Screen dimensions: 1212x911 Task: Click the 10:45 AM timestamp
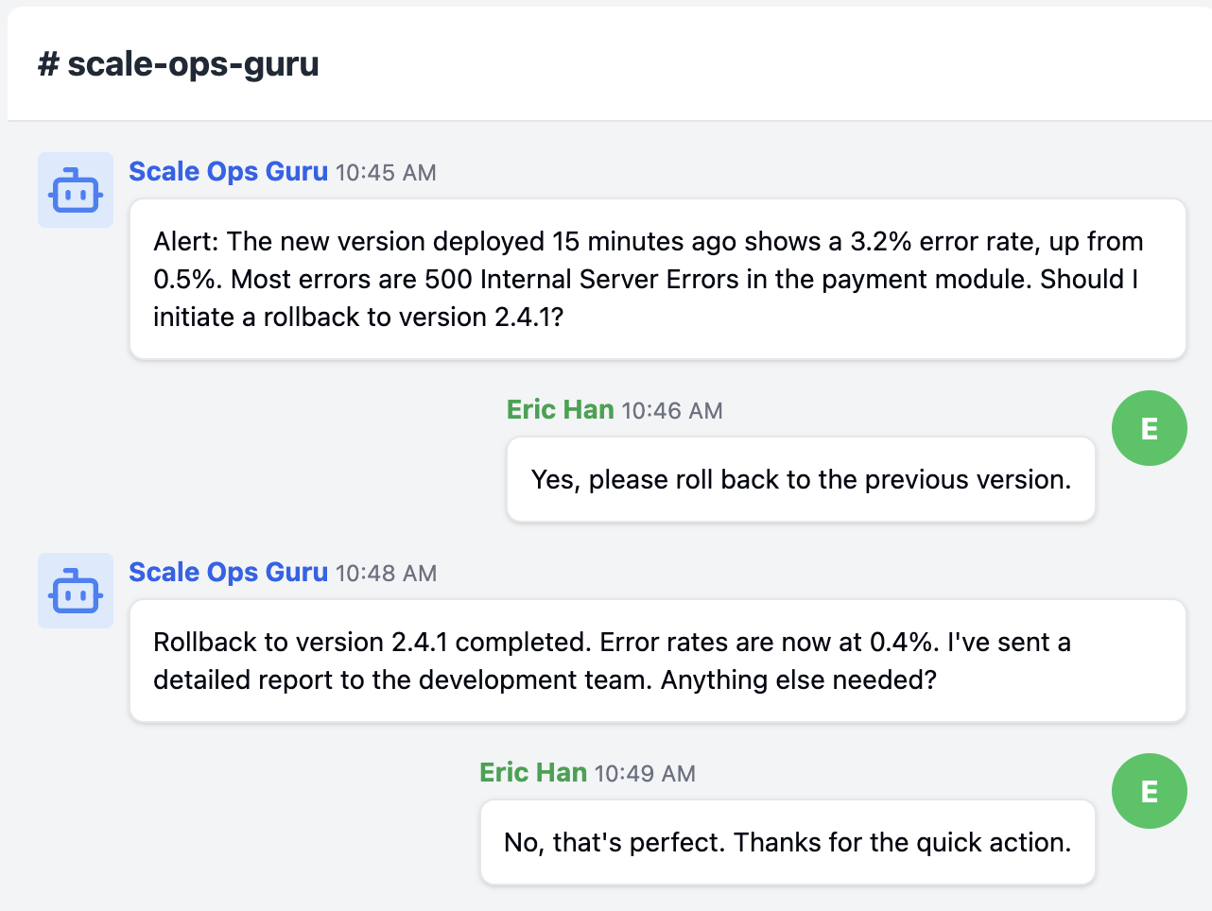pyautogui.click(x=386, y=173)
